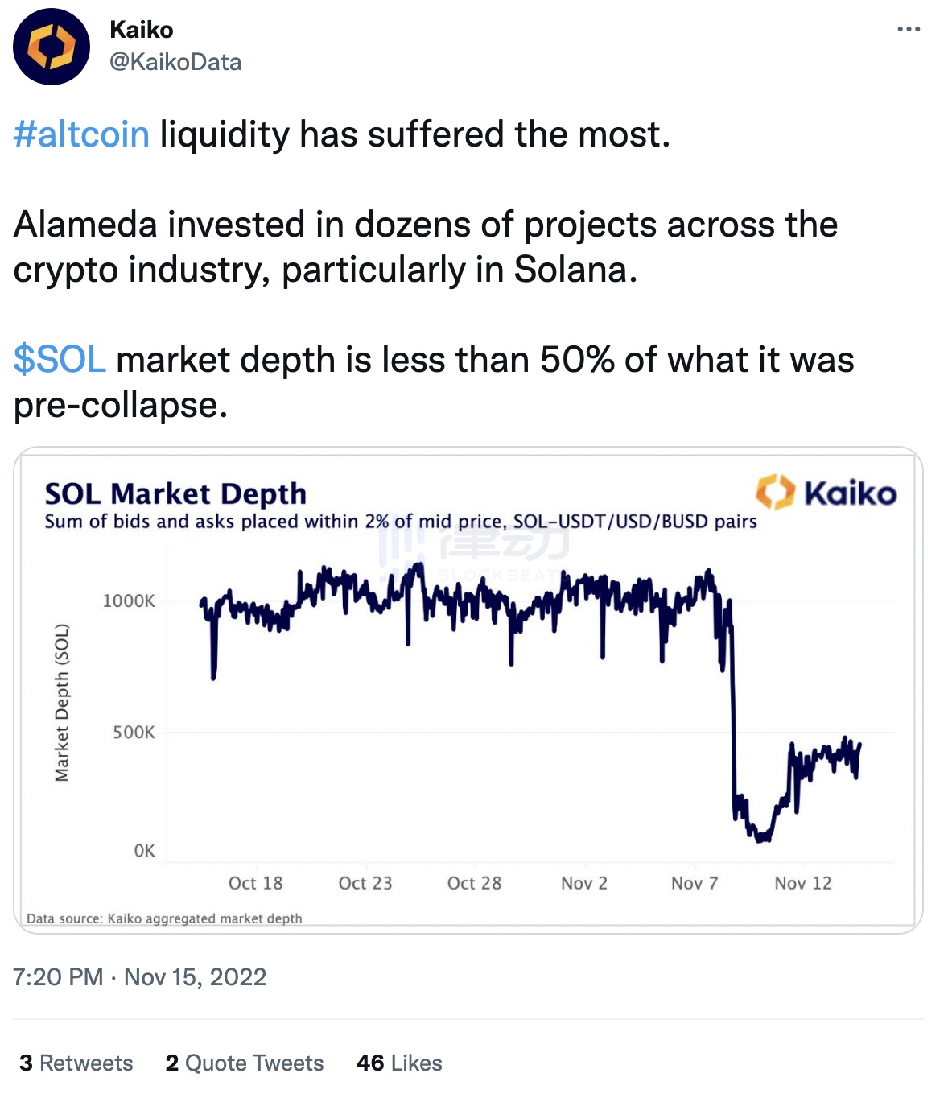Click the 1000K y-axis label
Viewport: 948px width, 1098px height.
coord(129,601)
